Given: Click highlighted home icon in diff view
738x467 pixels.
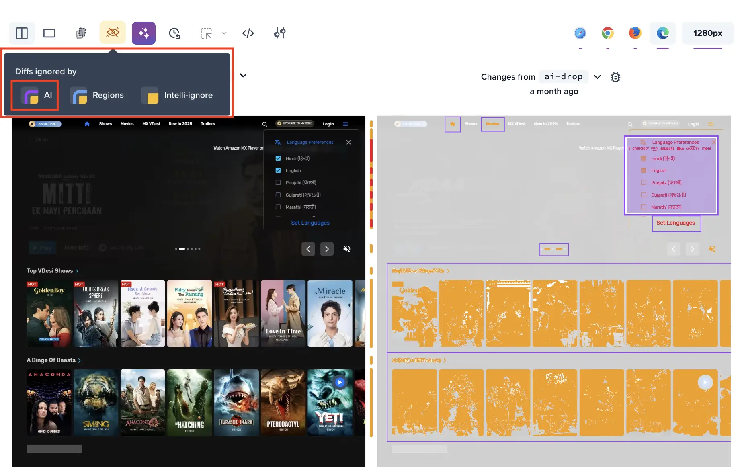Looking at the screenshot, I should [x=452, y=124].
